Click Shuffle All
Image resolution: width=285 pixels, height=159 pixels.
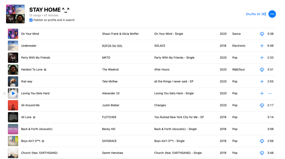[x=256, y=14]
